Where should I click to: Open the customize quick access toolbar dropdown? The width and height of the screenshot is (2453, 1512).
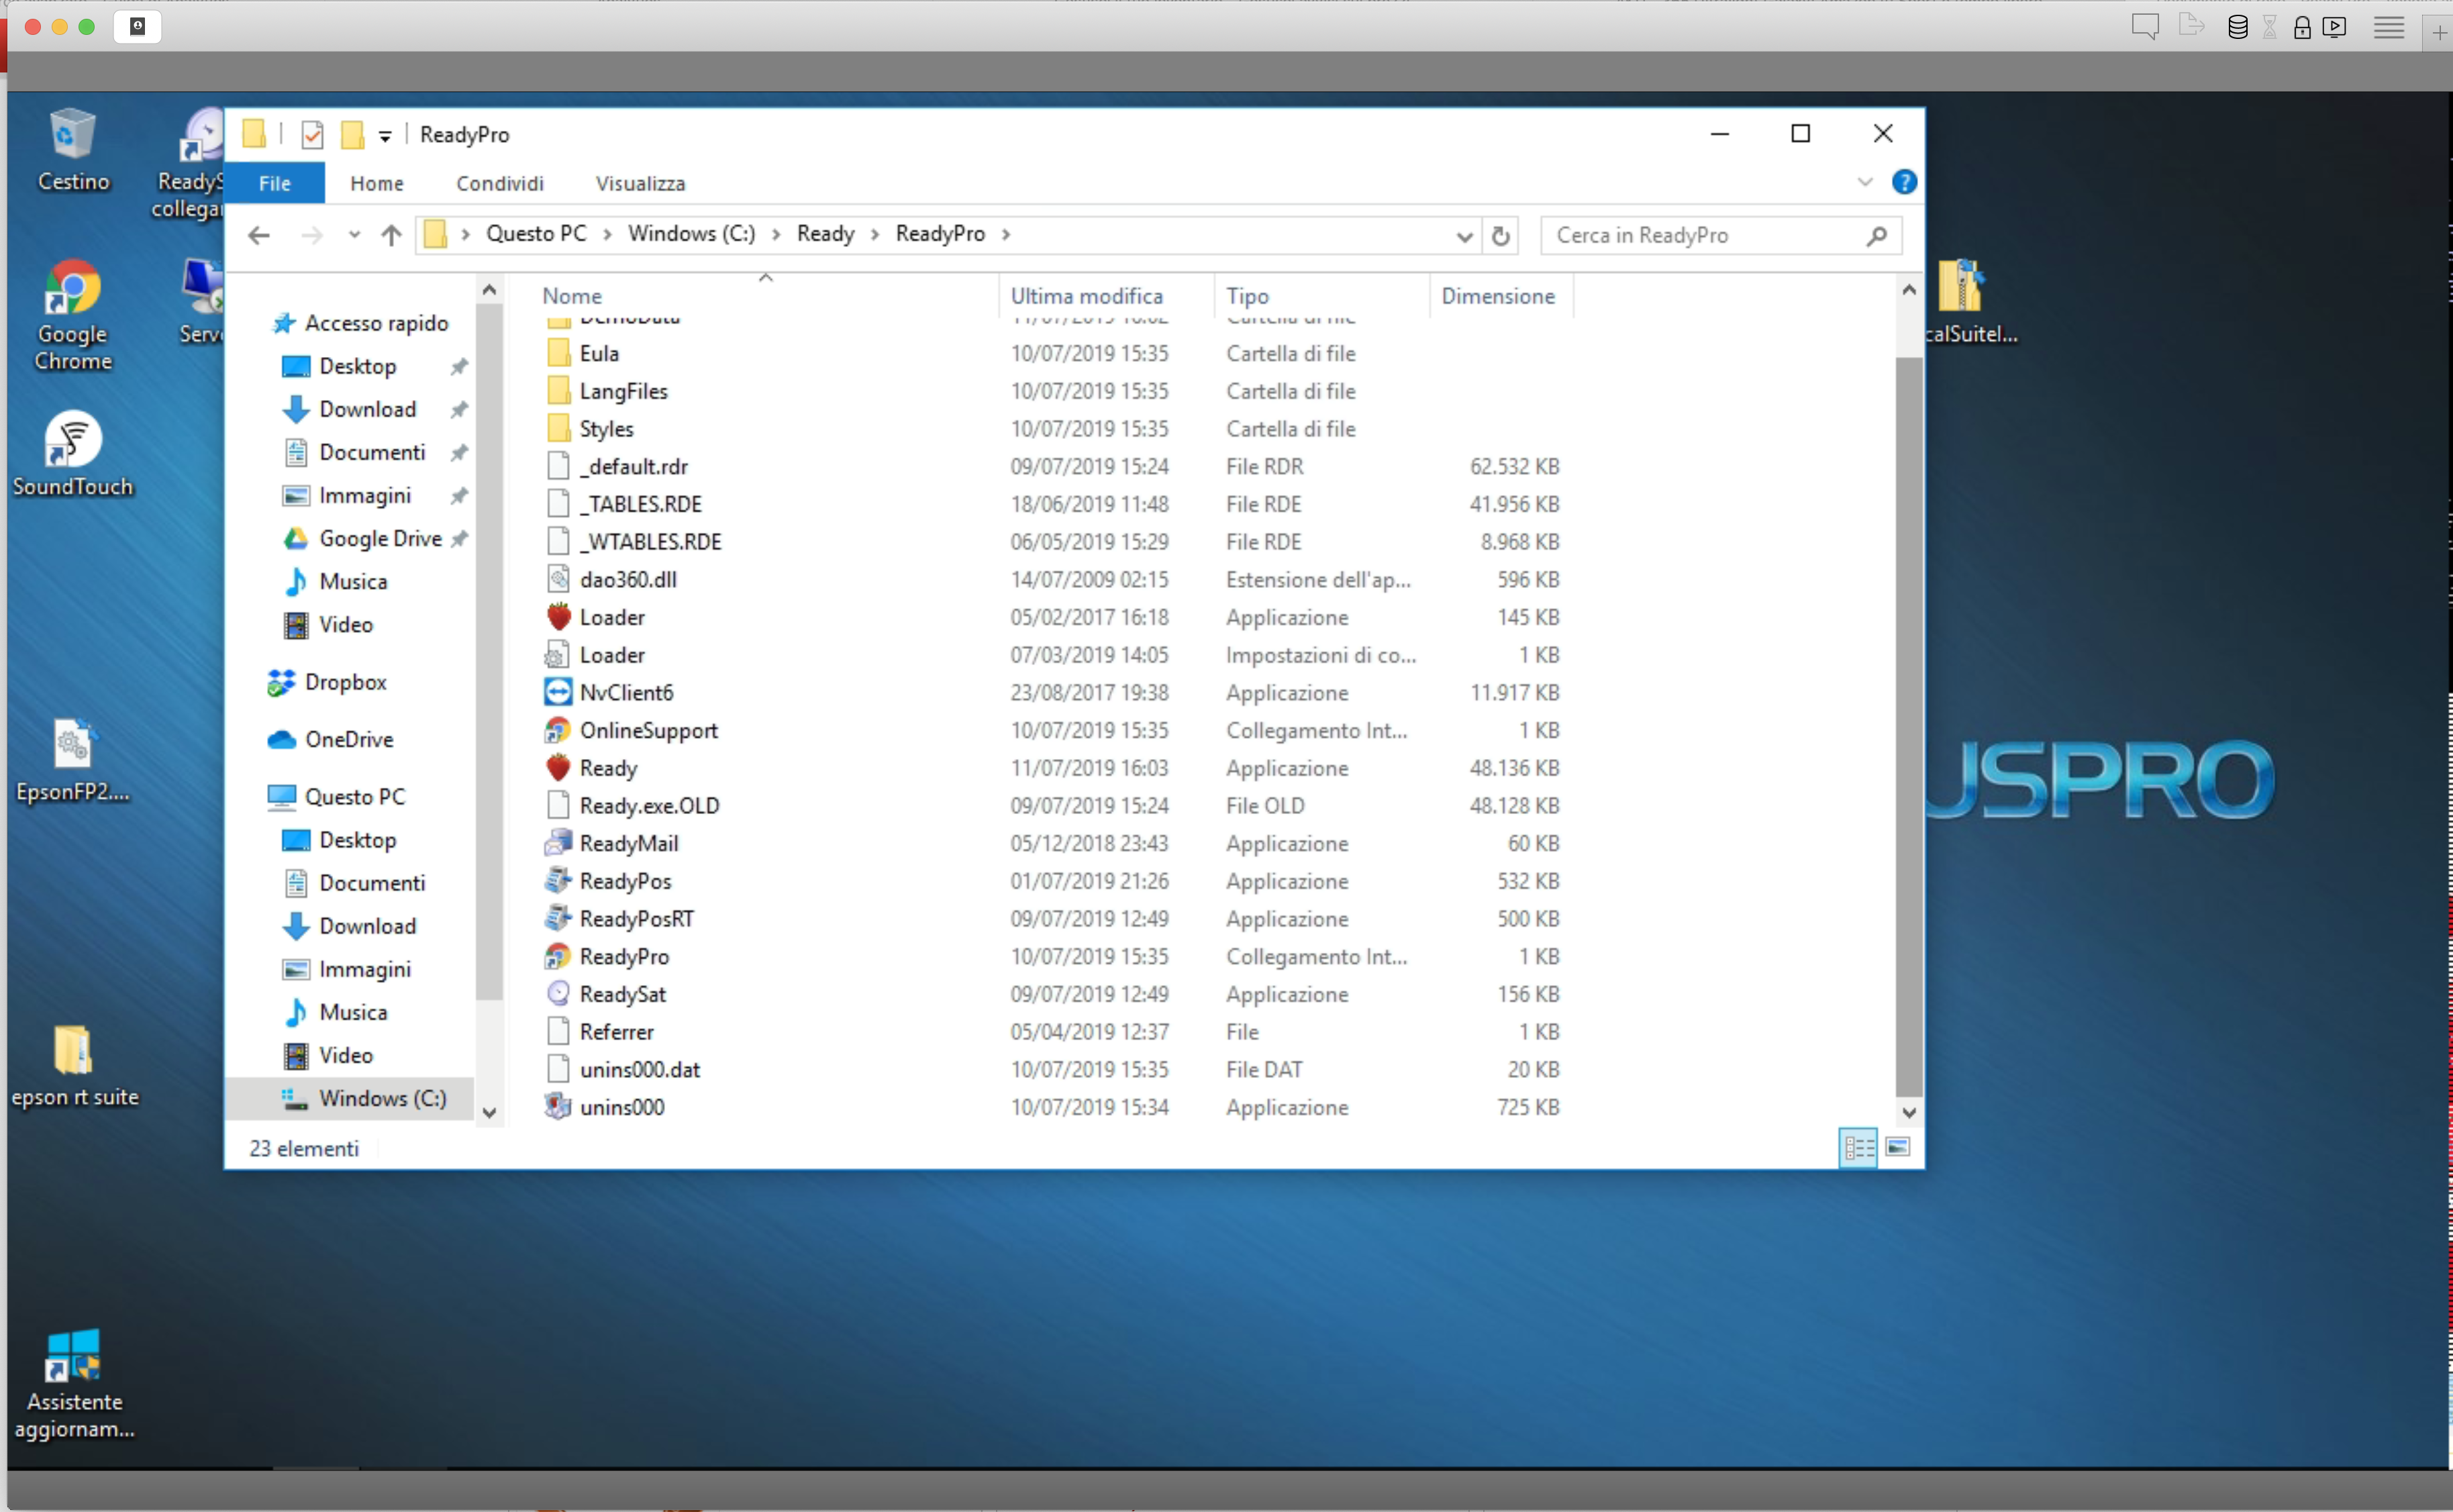[385, 136]
